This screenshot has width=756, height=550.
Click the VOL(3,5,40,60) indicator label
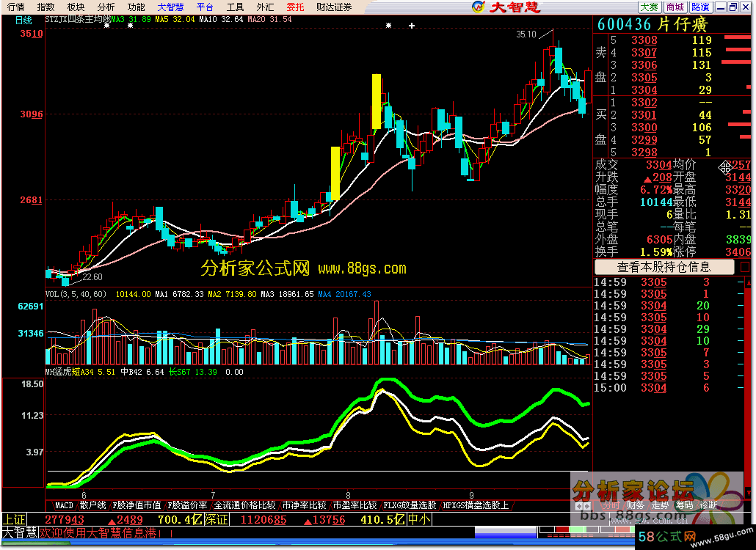[76, 294]
